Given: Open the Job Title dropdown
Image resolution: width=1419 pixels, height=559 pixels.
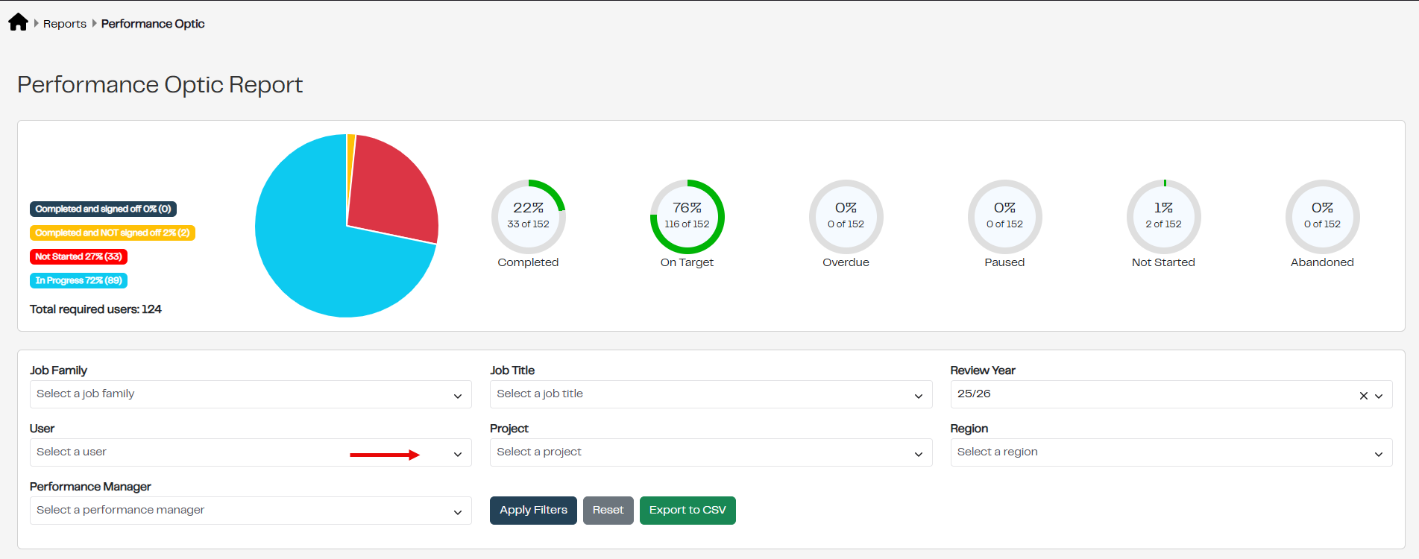Looking at the screenshot, I should coord(711,394).
